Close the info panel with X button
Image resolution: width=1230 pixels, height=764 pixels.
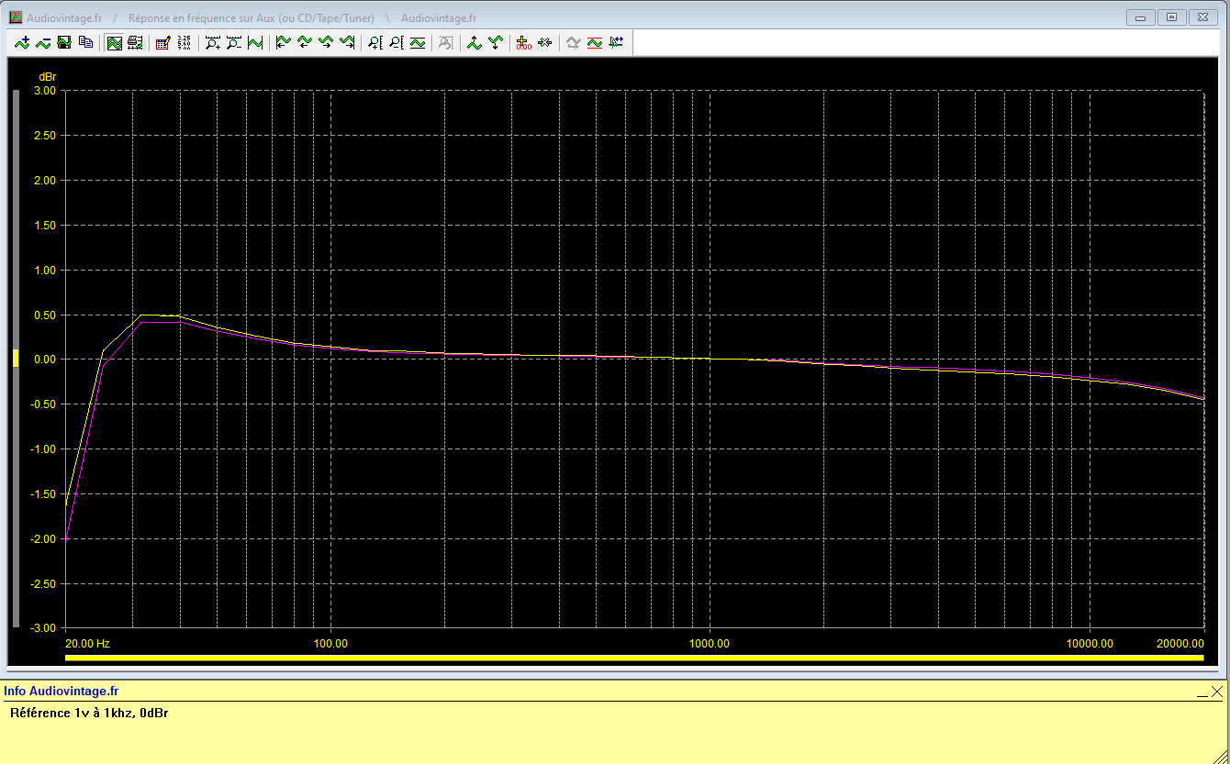[1217, 692]
